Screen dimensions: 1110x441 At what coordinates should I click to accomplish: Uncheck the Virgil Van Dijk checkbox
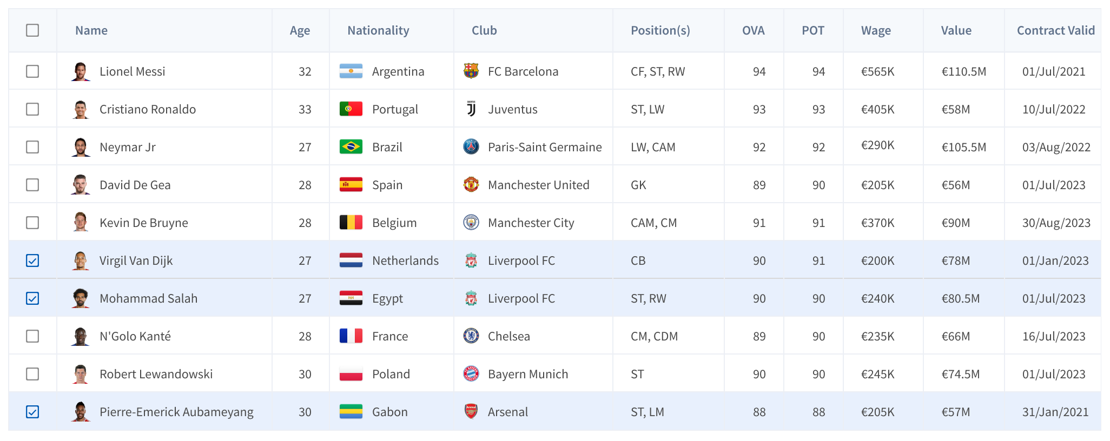pos(32,260)
